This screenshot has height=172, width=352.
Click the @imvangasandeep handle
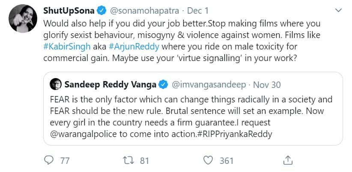[209, 85]
